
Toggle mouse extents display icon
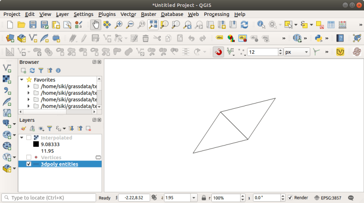pos(154,198)
